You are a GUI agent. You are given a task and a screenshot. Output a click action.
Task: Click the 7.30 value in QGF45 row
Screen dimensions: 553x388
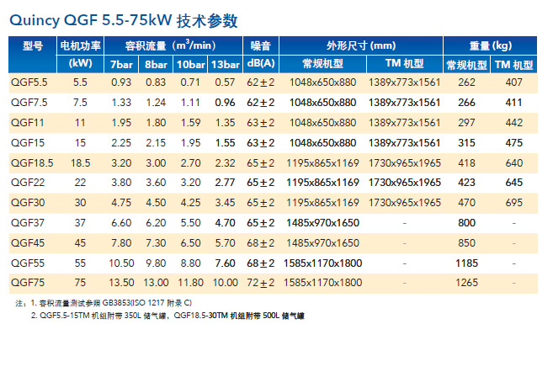point(156,243)
